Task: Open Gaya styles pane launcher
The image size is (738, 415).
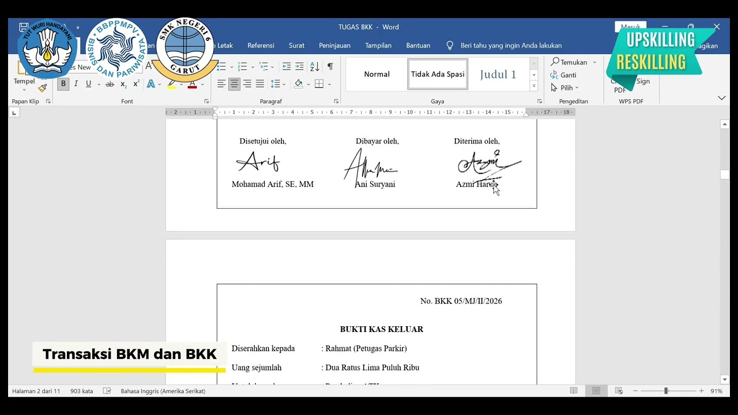Action: pos(540,101)
